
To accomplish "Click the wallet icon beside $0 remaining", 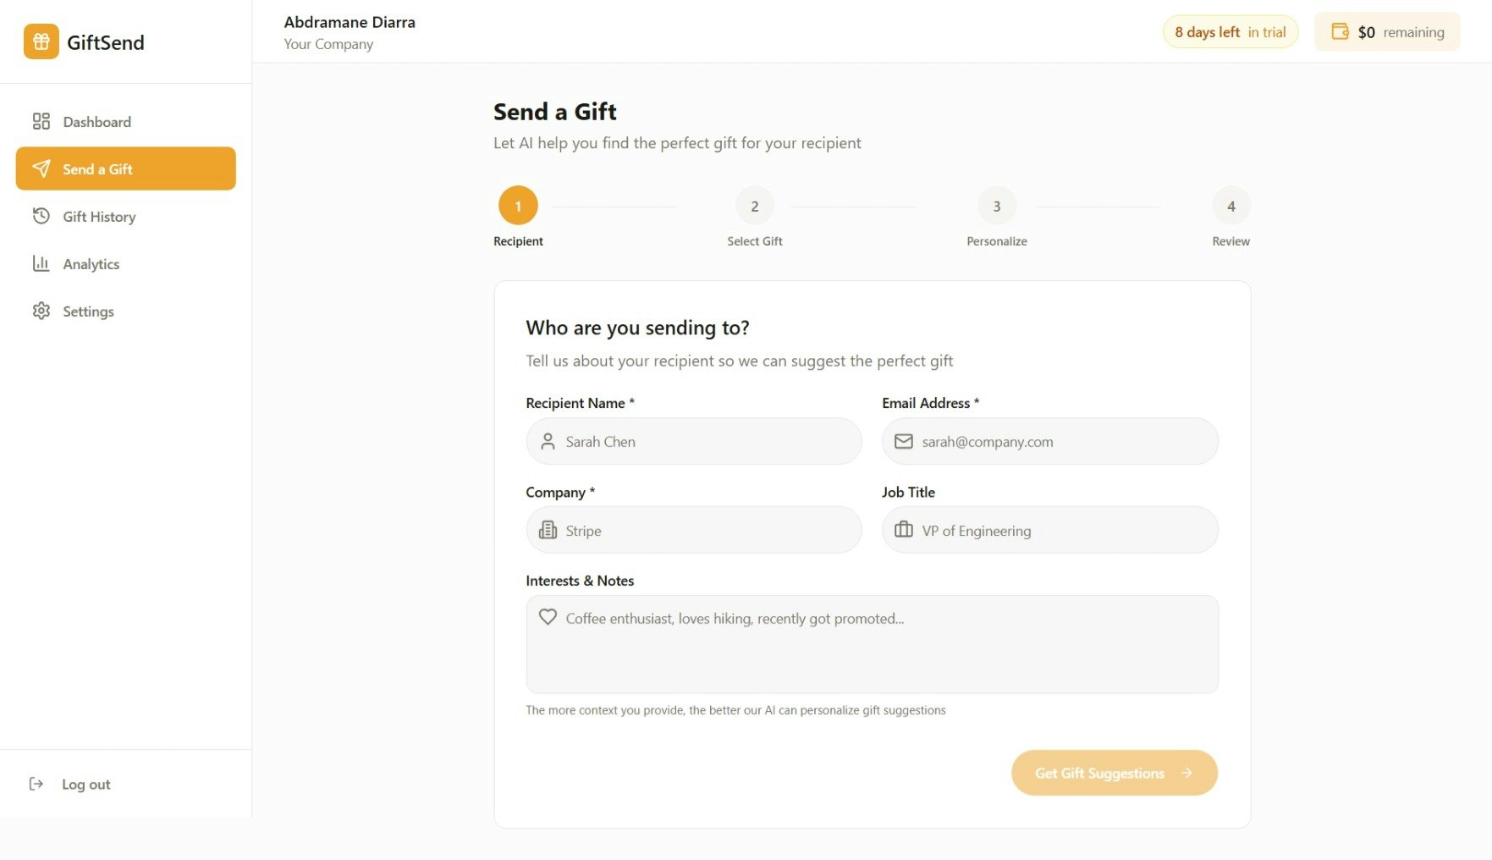I will click(x=1340, y=32).
